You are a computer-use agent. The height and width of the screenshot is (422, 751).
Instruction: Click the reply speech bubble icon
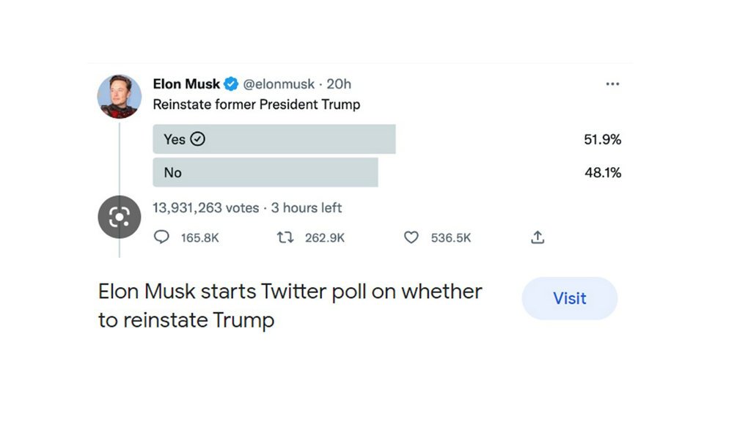tap(161, 237)
